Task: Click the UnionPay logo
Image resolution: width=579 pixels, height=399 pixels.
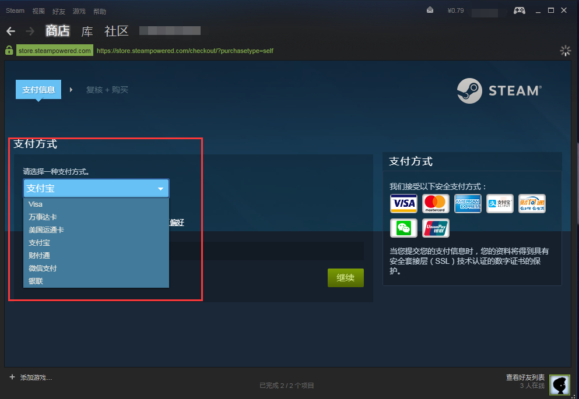Action: pos(436,228)
